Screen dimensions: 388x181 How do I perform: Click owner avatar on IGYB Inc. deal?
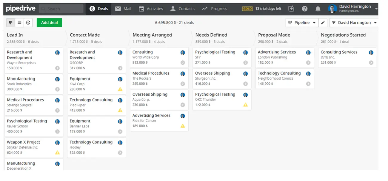(371, 53)
